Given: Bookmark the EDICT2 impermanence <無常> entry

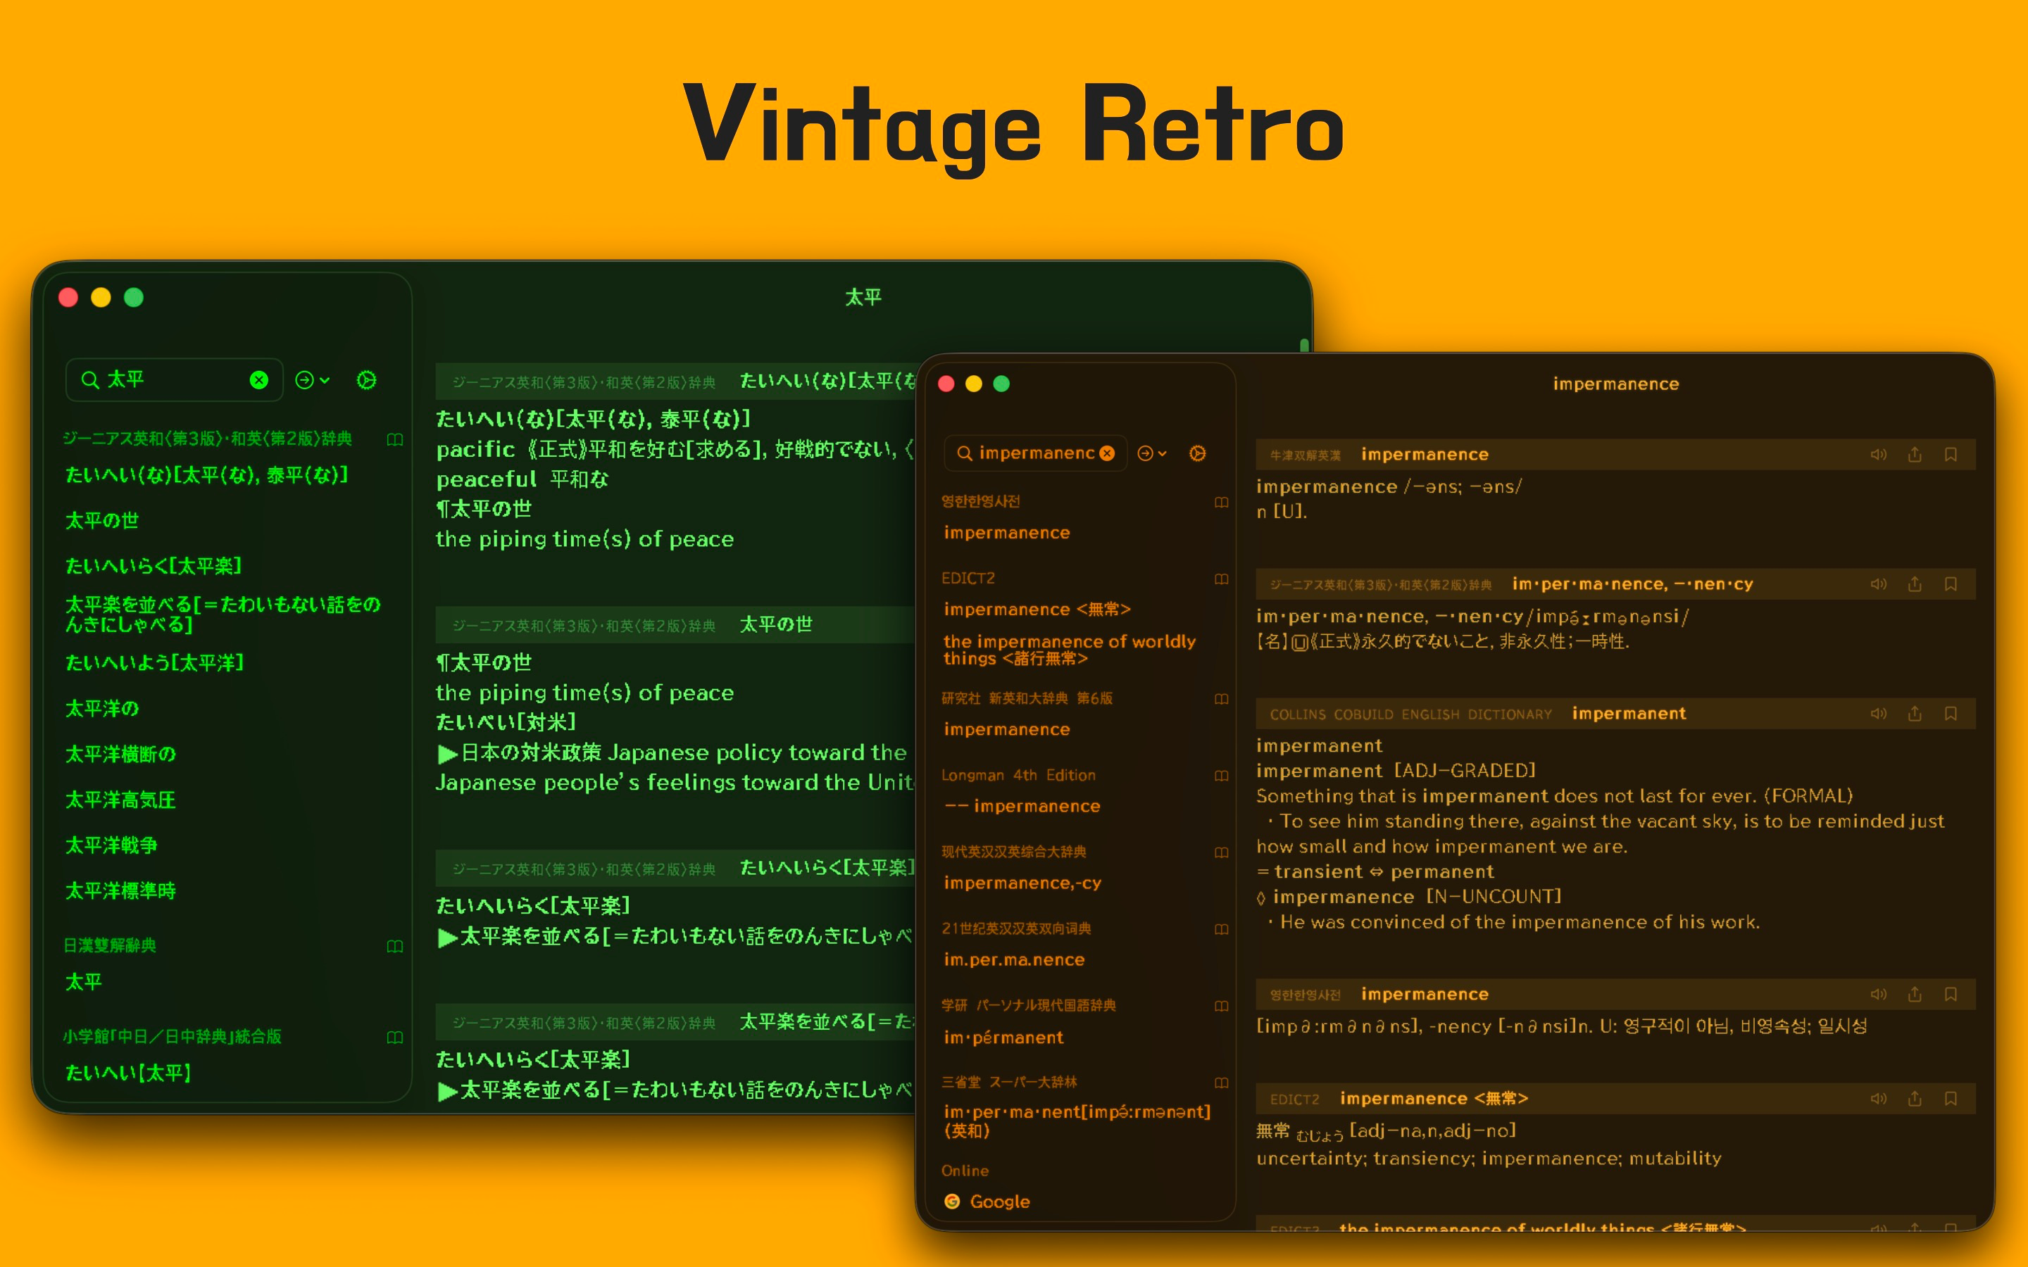Looking at the screenshot, I should tap(1951, 1099).
